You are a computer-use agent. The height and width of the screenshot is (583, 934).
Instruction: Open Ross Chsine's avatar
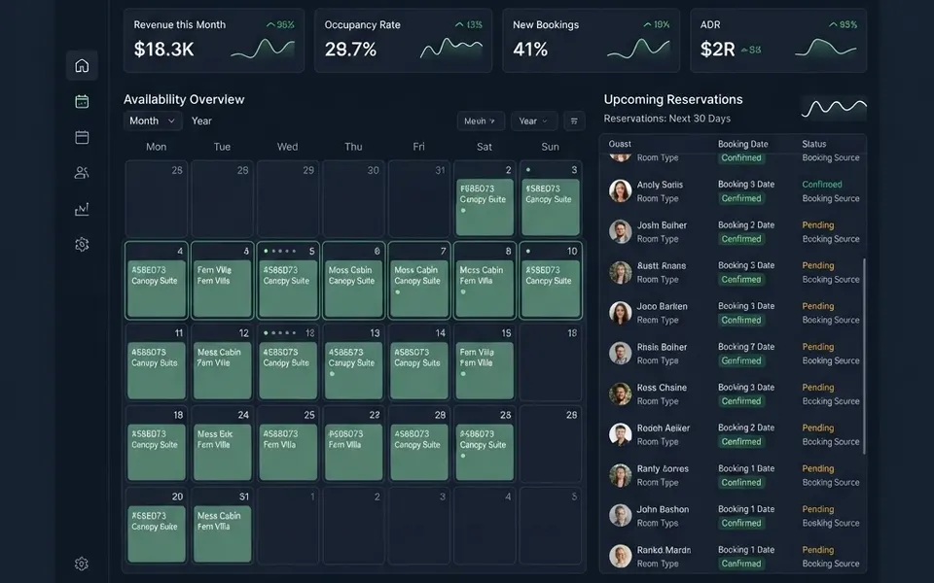[620, 394]
